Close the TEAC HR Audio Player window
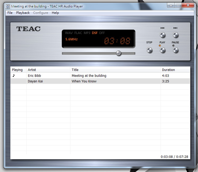Screen dimensions: 198x172 [188, 5]
